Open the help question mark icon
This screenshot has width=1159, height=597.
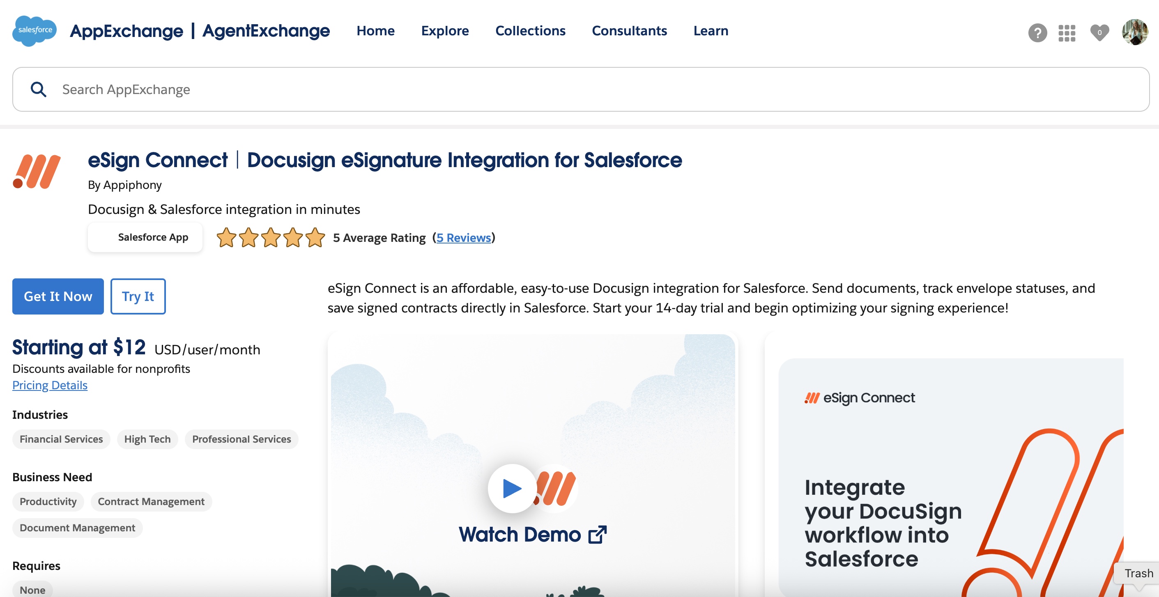[1037, 32]
